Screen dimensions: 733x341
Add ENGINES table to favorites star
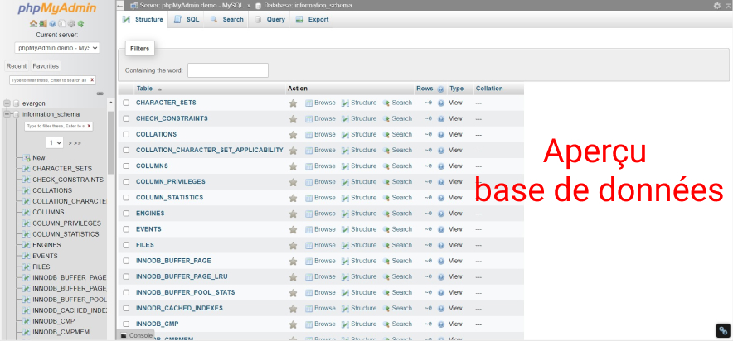pos(293,214)
